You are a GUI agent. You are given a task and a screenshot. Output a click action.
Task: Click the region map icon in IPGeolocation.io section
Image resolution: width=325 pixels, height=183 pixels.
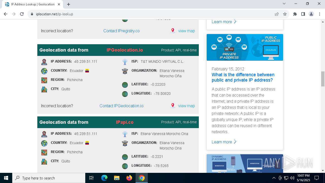point(44,80)
